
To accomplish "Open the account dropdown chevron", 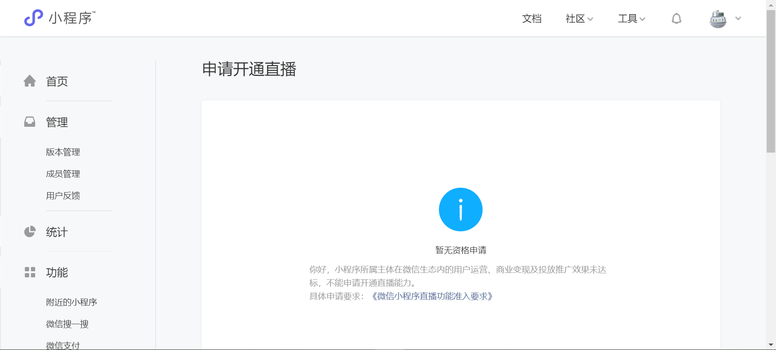I will [738, 19].
